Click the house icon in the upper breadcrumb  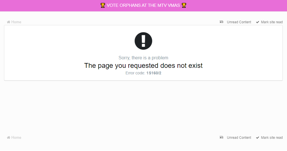(x=9, y=22)
